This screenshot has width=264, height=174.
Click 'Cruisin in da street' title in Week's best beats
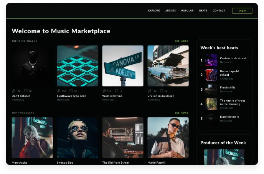pyautogui.click(x=233, y=58)
